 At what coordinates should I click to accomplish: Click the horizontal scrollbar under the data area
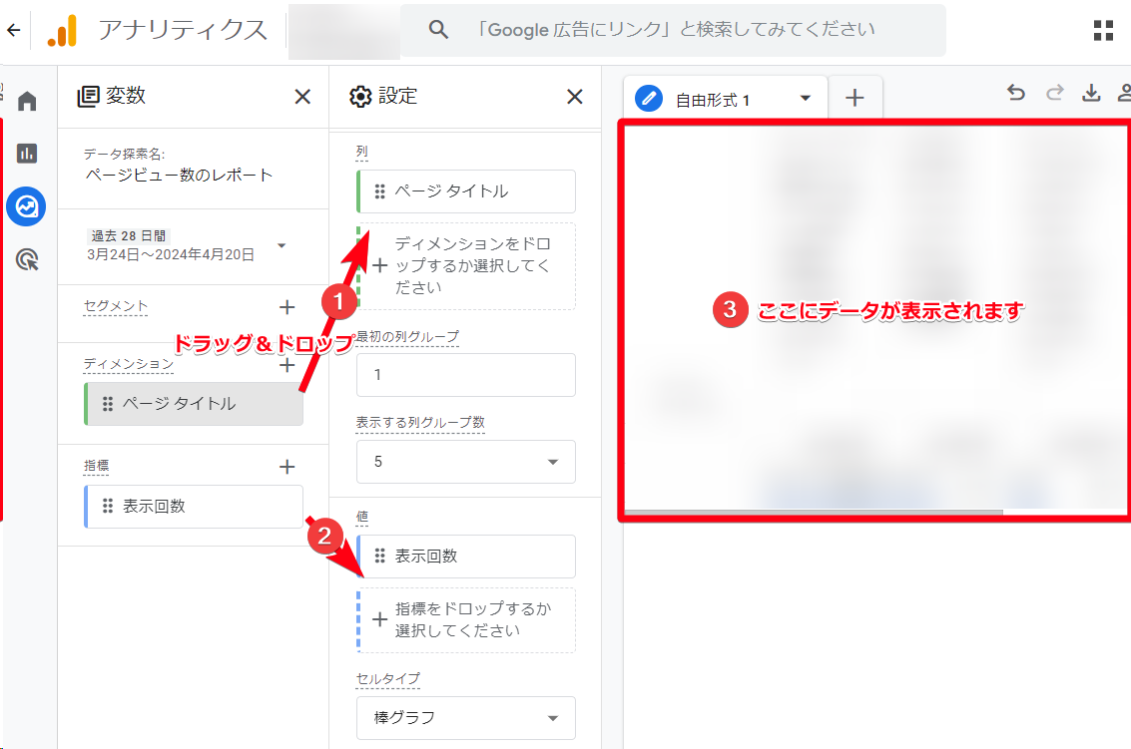[813, 513]
